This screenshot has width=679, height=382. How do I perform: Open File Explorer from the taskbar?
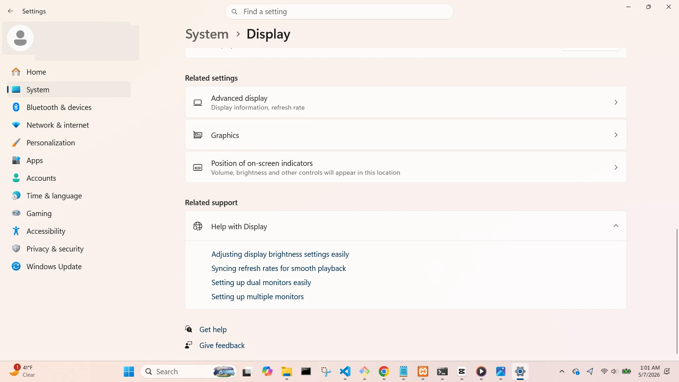coord(286,371)
